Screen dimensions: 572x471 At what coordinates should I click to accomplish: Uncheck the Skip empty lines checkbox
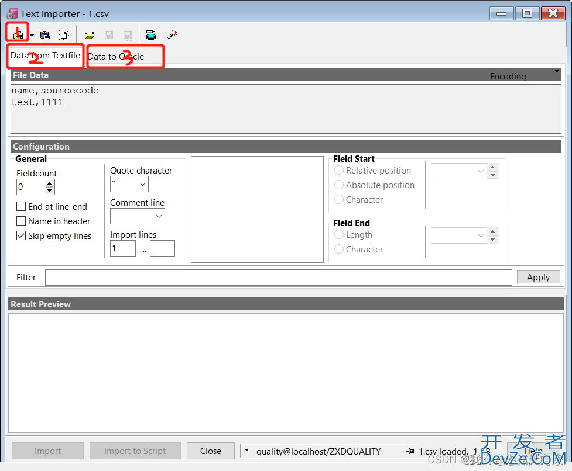point(21,236)
